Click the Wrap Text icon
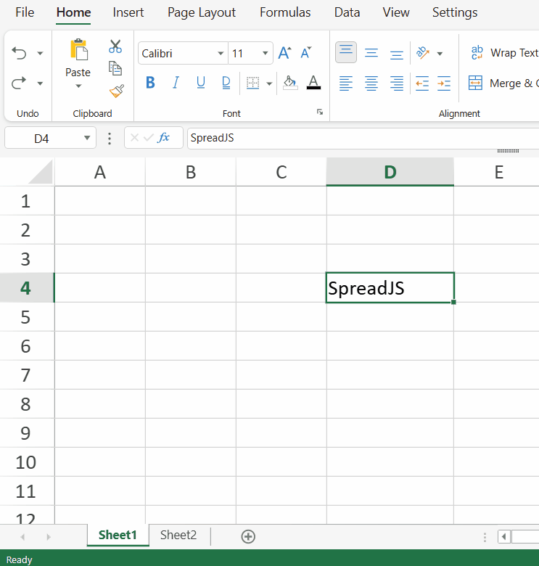 [x=477, y=53]
